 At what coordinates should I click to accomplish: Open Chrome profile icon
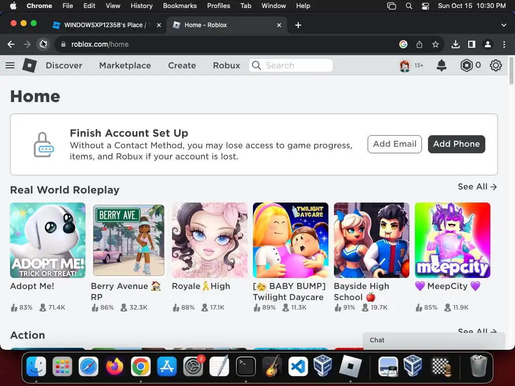[x=488, y=44]
